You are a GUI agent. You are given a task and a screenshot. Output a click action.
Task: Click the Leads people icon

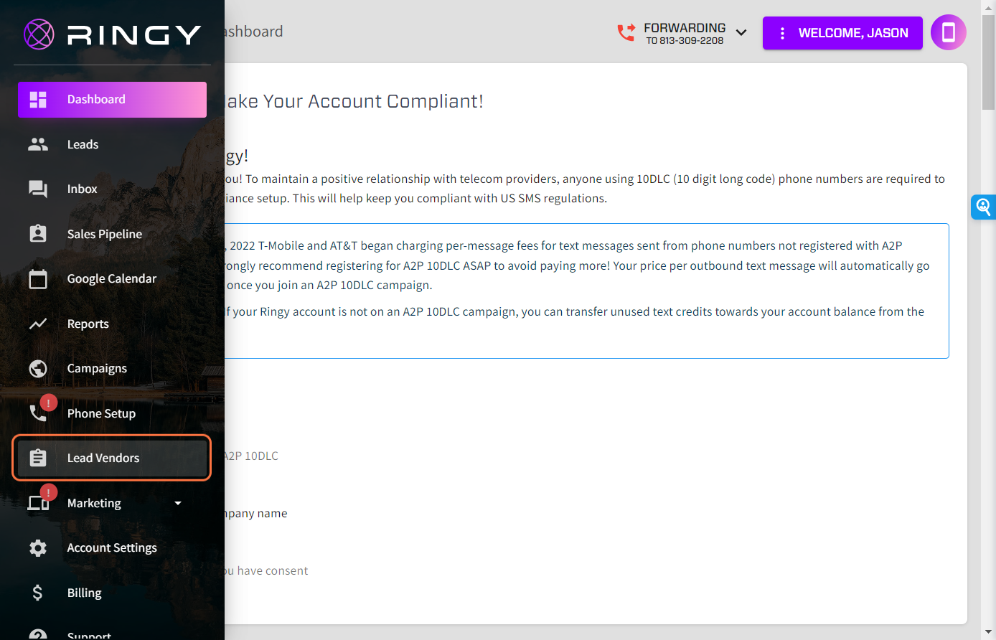(38, 144)
